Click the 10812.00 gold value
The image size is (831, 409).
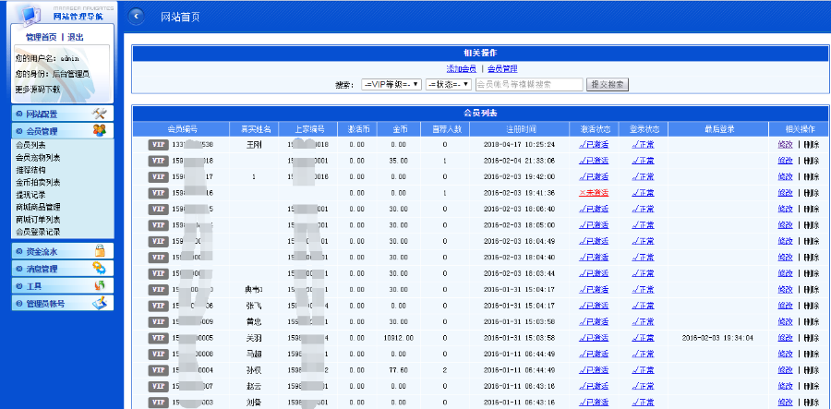399,338
